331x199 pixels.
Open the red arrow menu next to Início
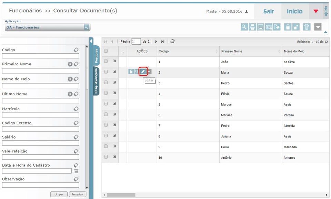tap(315, 11)
